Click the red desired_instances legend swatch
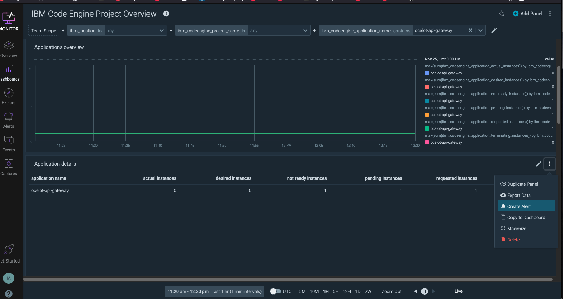 427,87
